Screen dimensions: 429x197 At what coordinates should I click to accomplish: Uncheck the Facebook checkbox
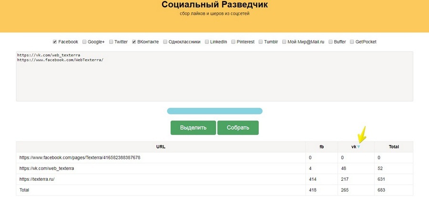[55, 42]
